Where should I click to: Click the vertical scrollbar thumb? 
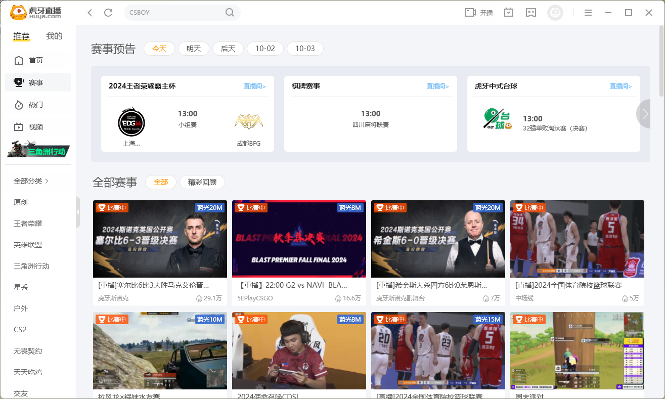(662, 61)
